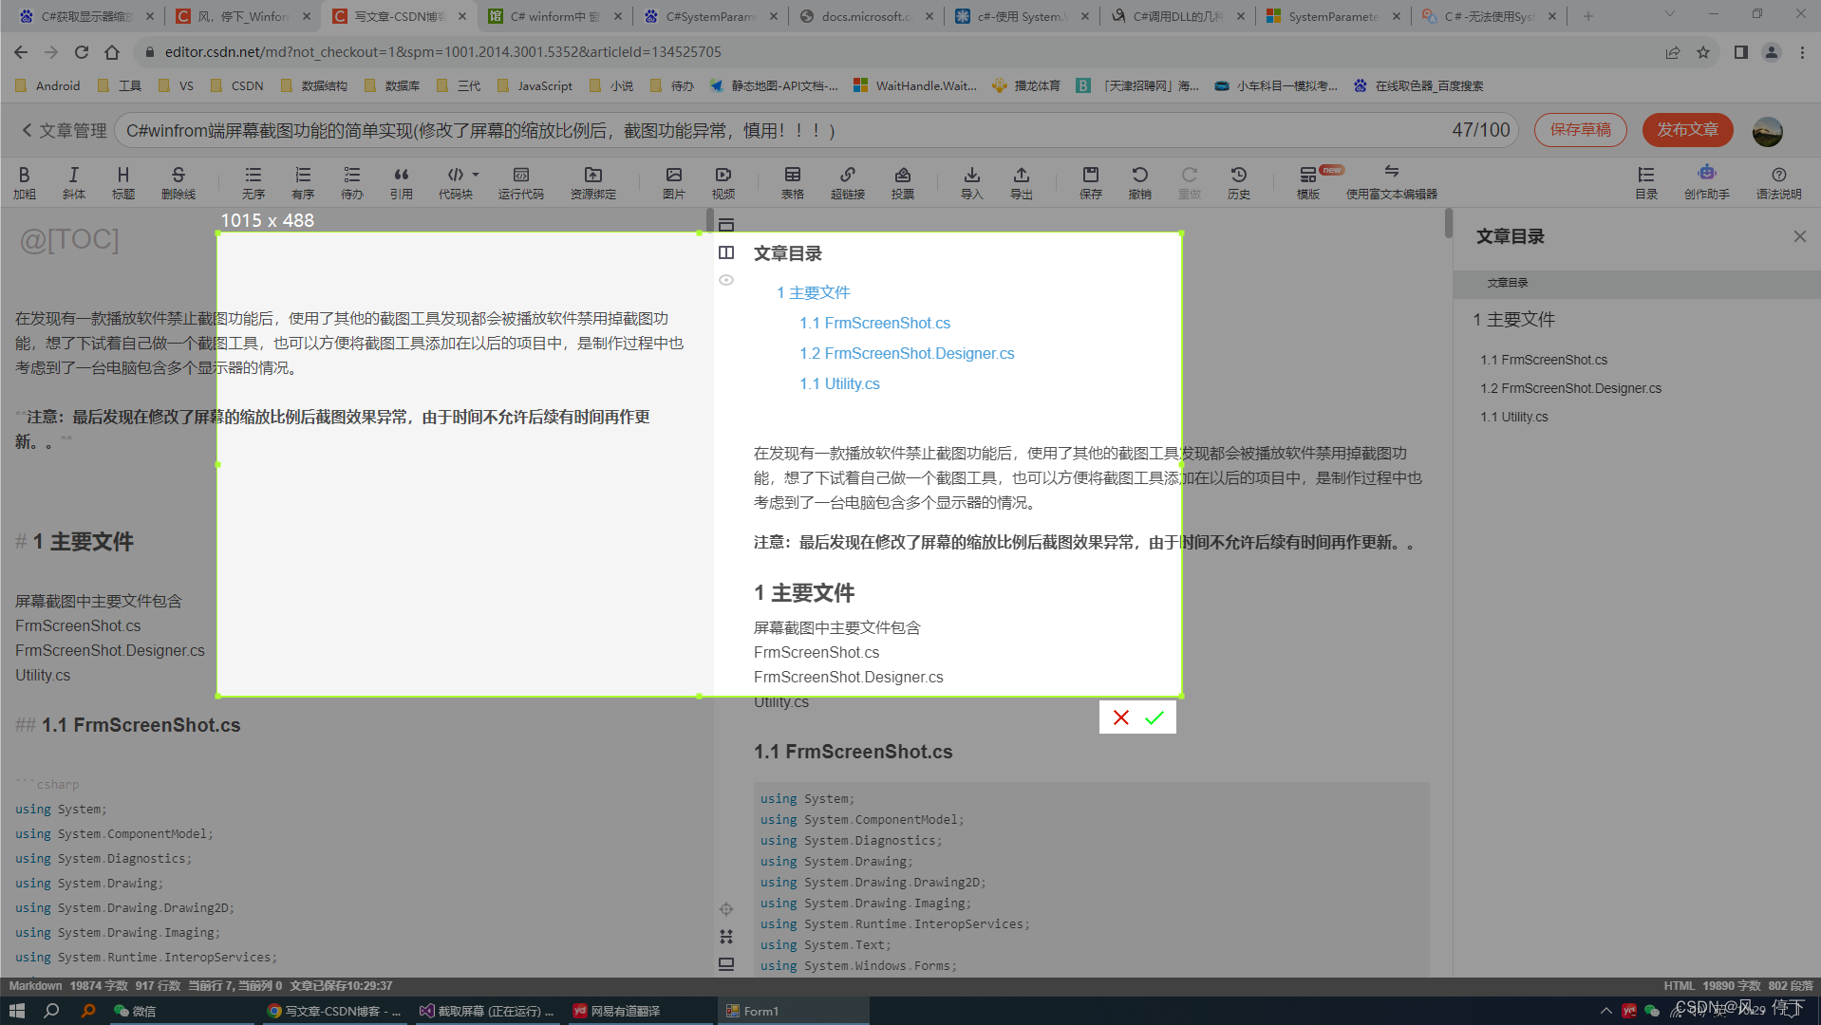Switch to 'C#调用DLL的几种' browser tab

pos(1178,16)
